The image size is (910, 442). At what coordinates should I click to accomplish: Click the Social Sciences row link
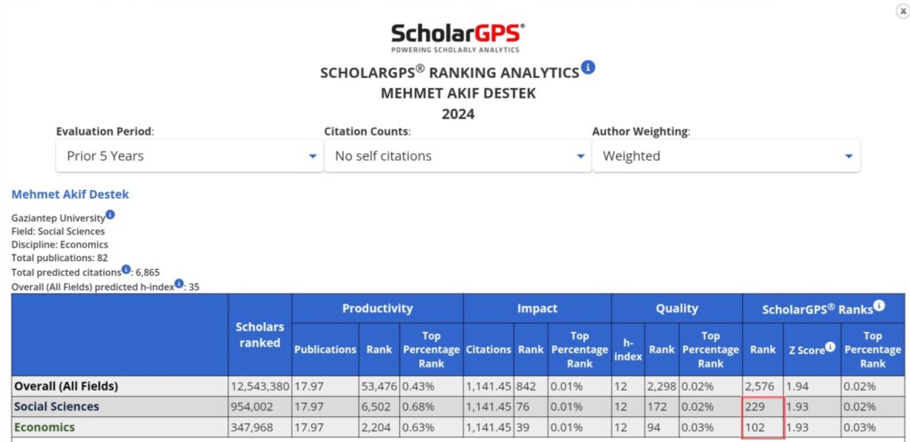click(56, 406)
